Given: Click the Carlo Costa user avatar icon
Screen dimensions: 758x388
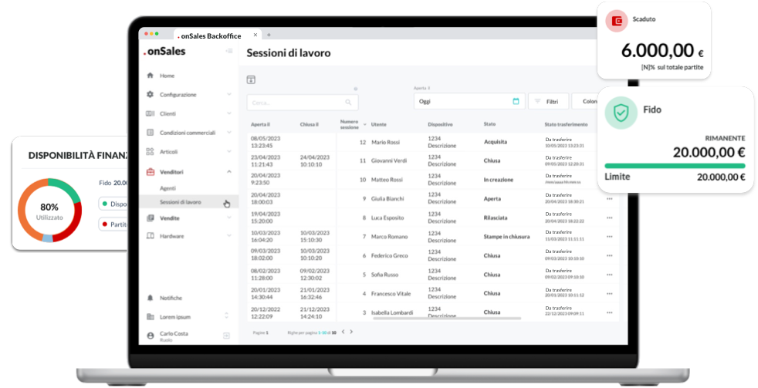Looking at the screenshot, I should click(x=151, y=336).
